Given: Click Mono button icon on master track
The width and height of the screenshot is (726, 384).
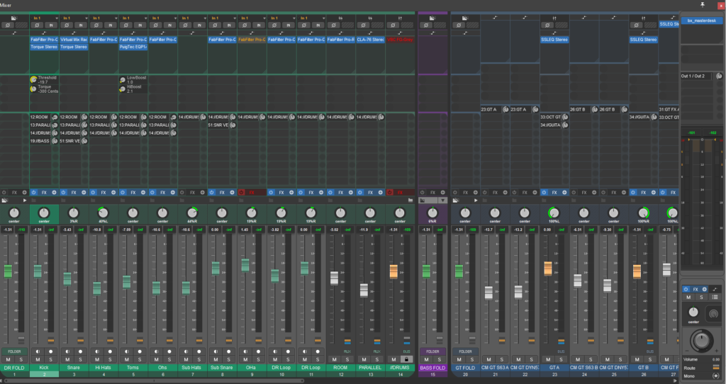Looking at the screenshot, I should [717, 375].
